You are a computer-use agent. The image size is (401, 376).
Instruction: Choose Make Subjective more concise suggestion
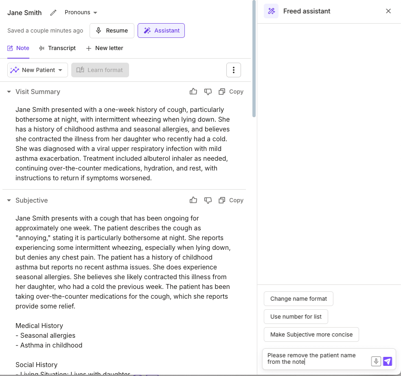point(311,334)
